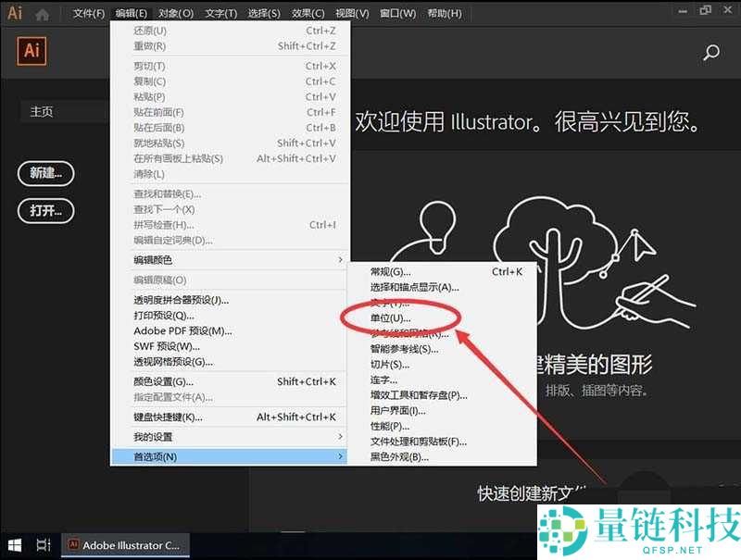Select 常规(G)... from the preferences submenu
741x560 pixels.
pyautogui.click(x=390, y=272)
